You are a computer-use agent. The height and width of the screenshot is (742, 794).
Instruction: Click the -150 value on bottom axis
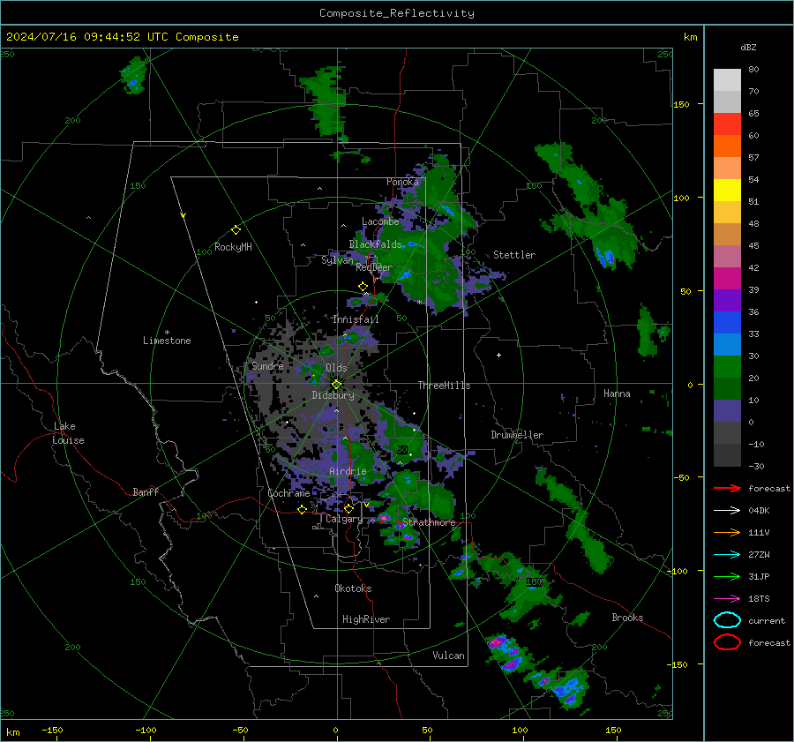point(52,731)
